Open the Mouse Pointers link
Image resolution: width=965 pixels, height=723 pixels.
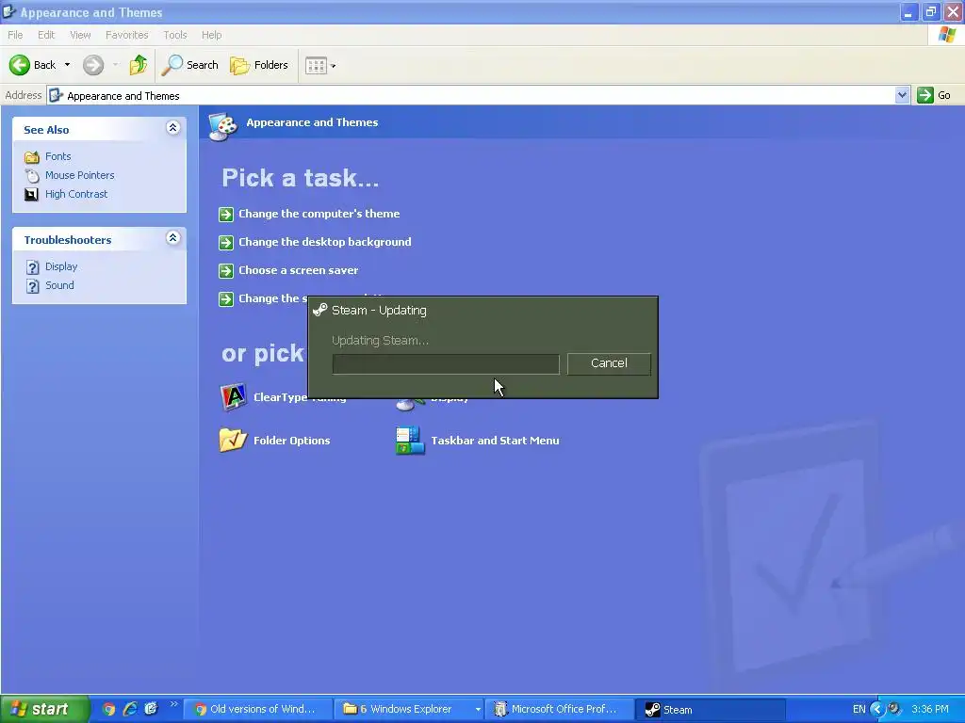pyautogui.click(x=79, y=175)
